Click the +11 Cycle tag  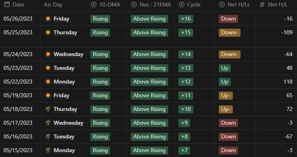(186, 96)
